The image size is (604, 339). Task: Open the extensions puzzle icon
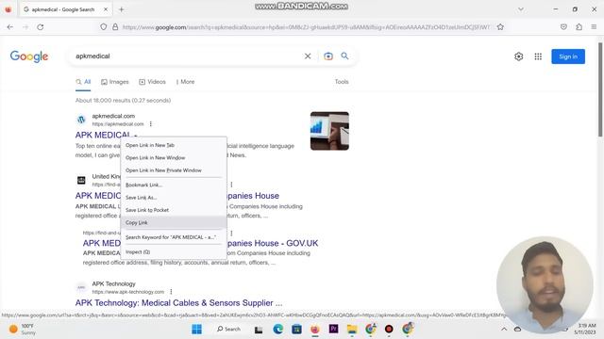579,27
